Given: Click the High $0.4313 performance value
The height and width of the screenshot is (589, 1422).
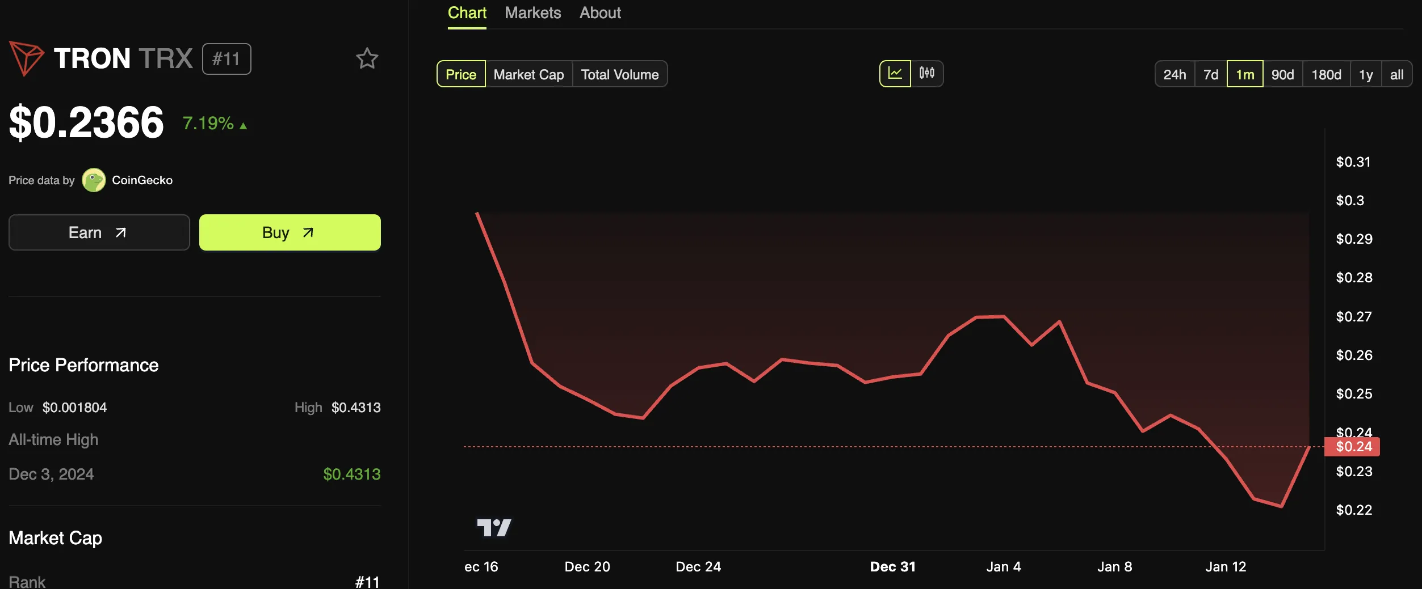Looking at the screenshot, I should (x=356, y=408).
